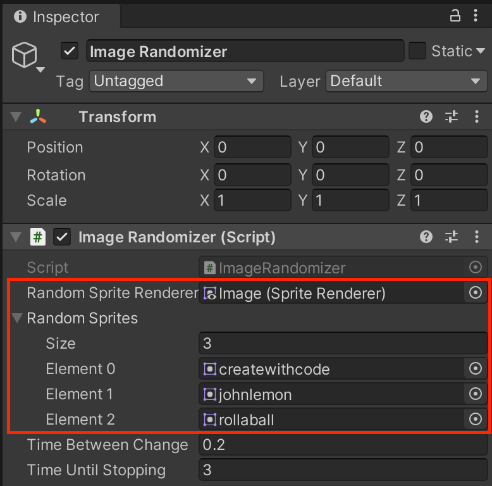
Task: Disable the Image Randomizer script checkbox
Action: tap(62, 237)
